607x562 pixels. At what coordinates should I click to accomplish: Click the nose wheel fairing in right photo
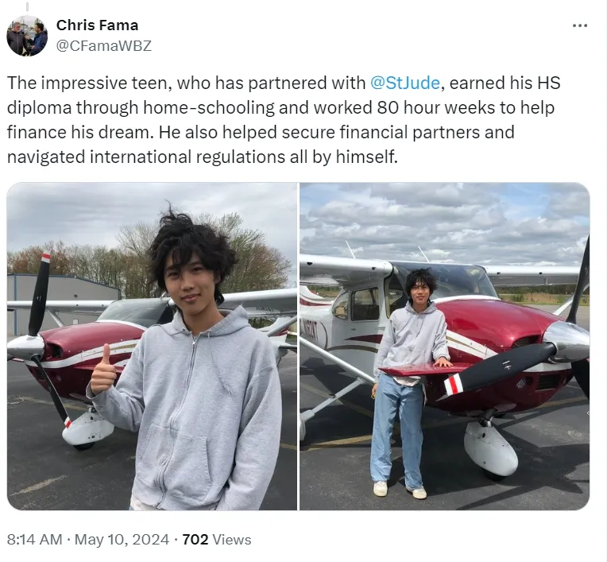point(490,449)
